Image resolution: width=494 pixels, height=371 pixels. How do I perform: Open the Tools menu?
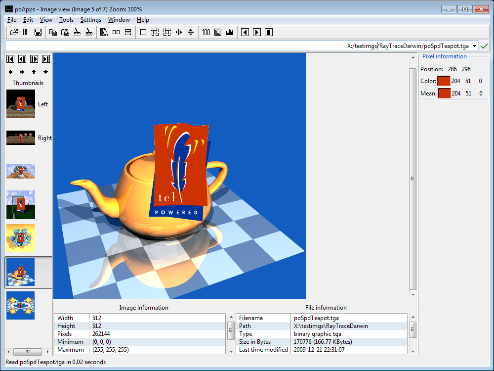coord(67,20)
